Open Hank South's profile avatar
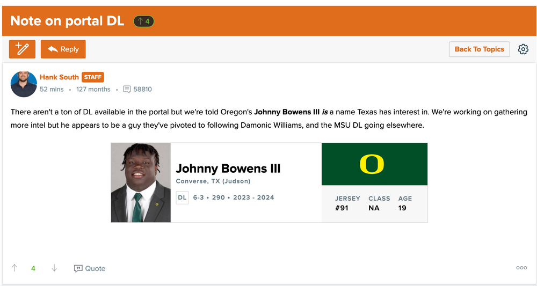537x286 pixels. [24, 83]
